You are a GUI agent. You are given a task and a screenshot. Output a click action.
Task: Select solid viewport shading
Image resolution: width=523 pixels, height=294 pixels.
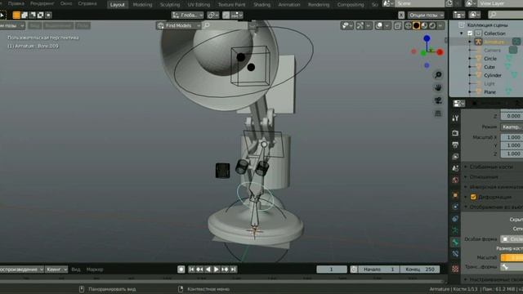416,25
